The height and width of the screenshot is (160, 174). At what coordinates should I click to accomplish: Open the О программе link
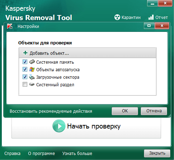point(41,154)
